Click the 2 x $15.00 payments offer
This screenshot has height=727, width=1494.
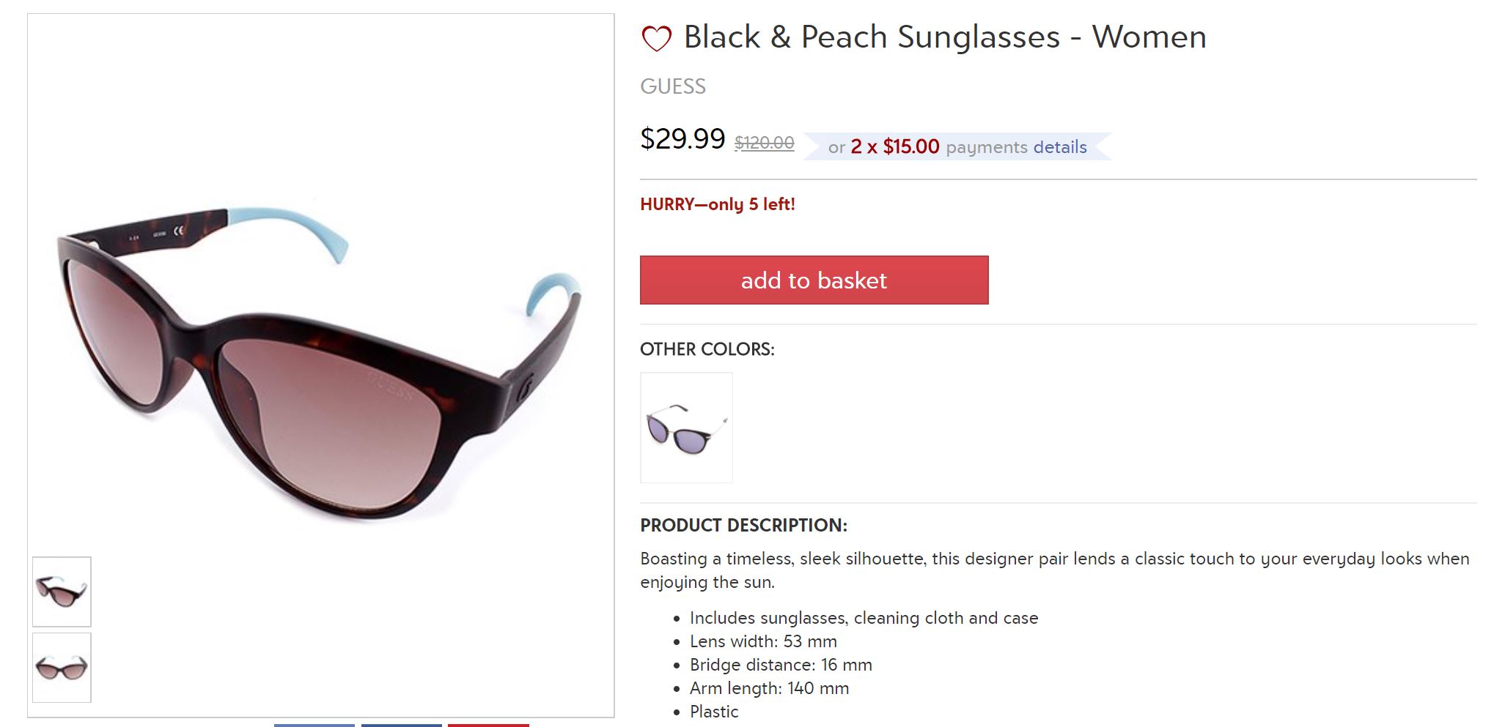pos(894,147)
